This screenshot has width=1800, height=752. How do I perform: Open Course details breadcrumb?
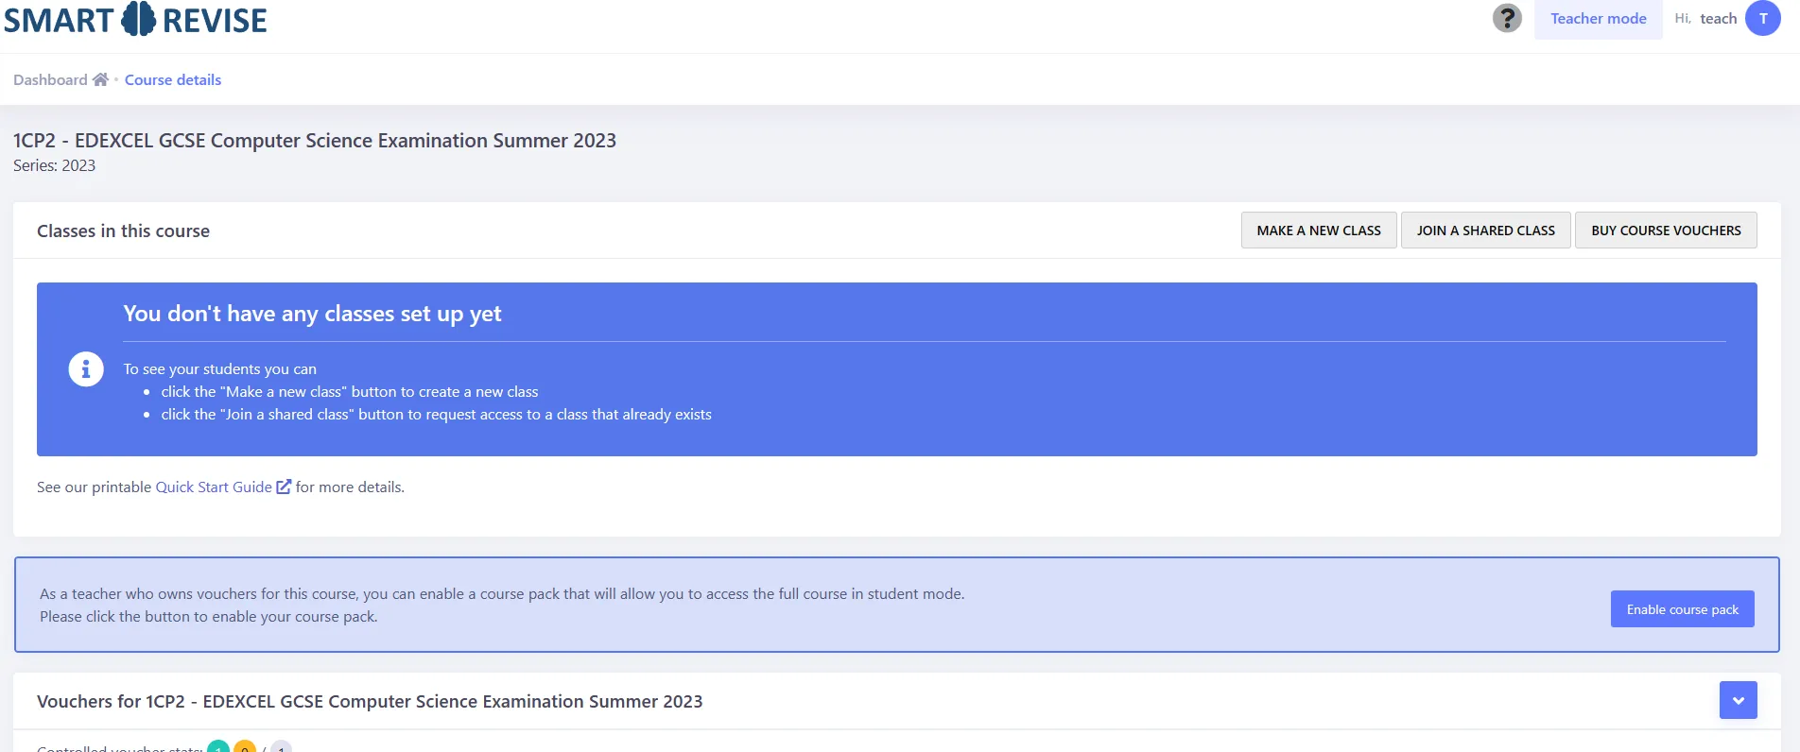(173, 79)
